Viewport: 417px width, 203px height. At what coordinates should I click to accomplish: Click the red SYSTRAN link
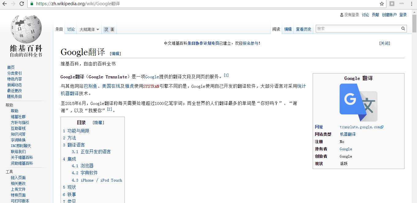(x=151, y=86)
